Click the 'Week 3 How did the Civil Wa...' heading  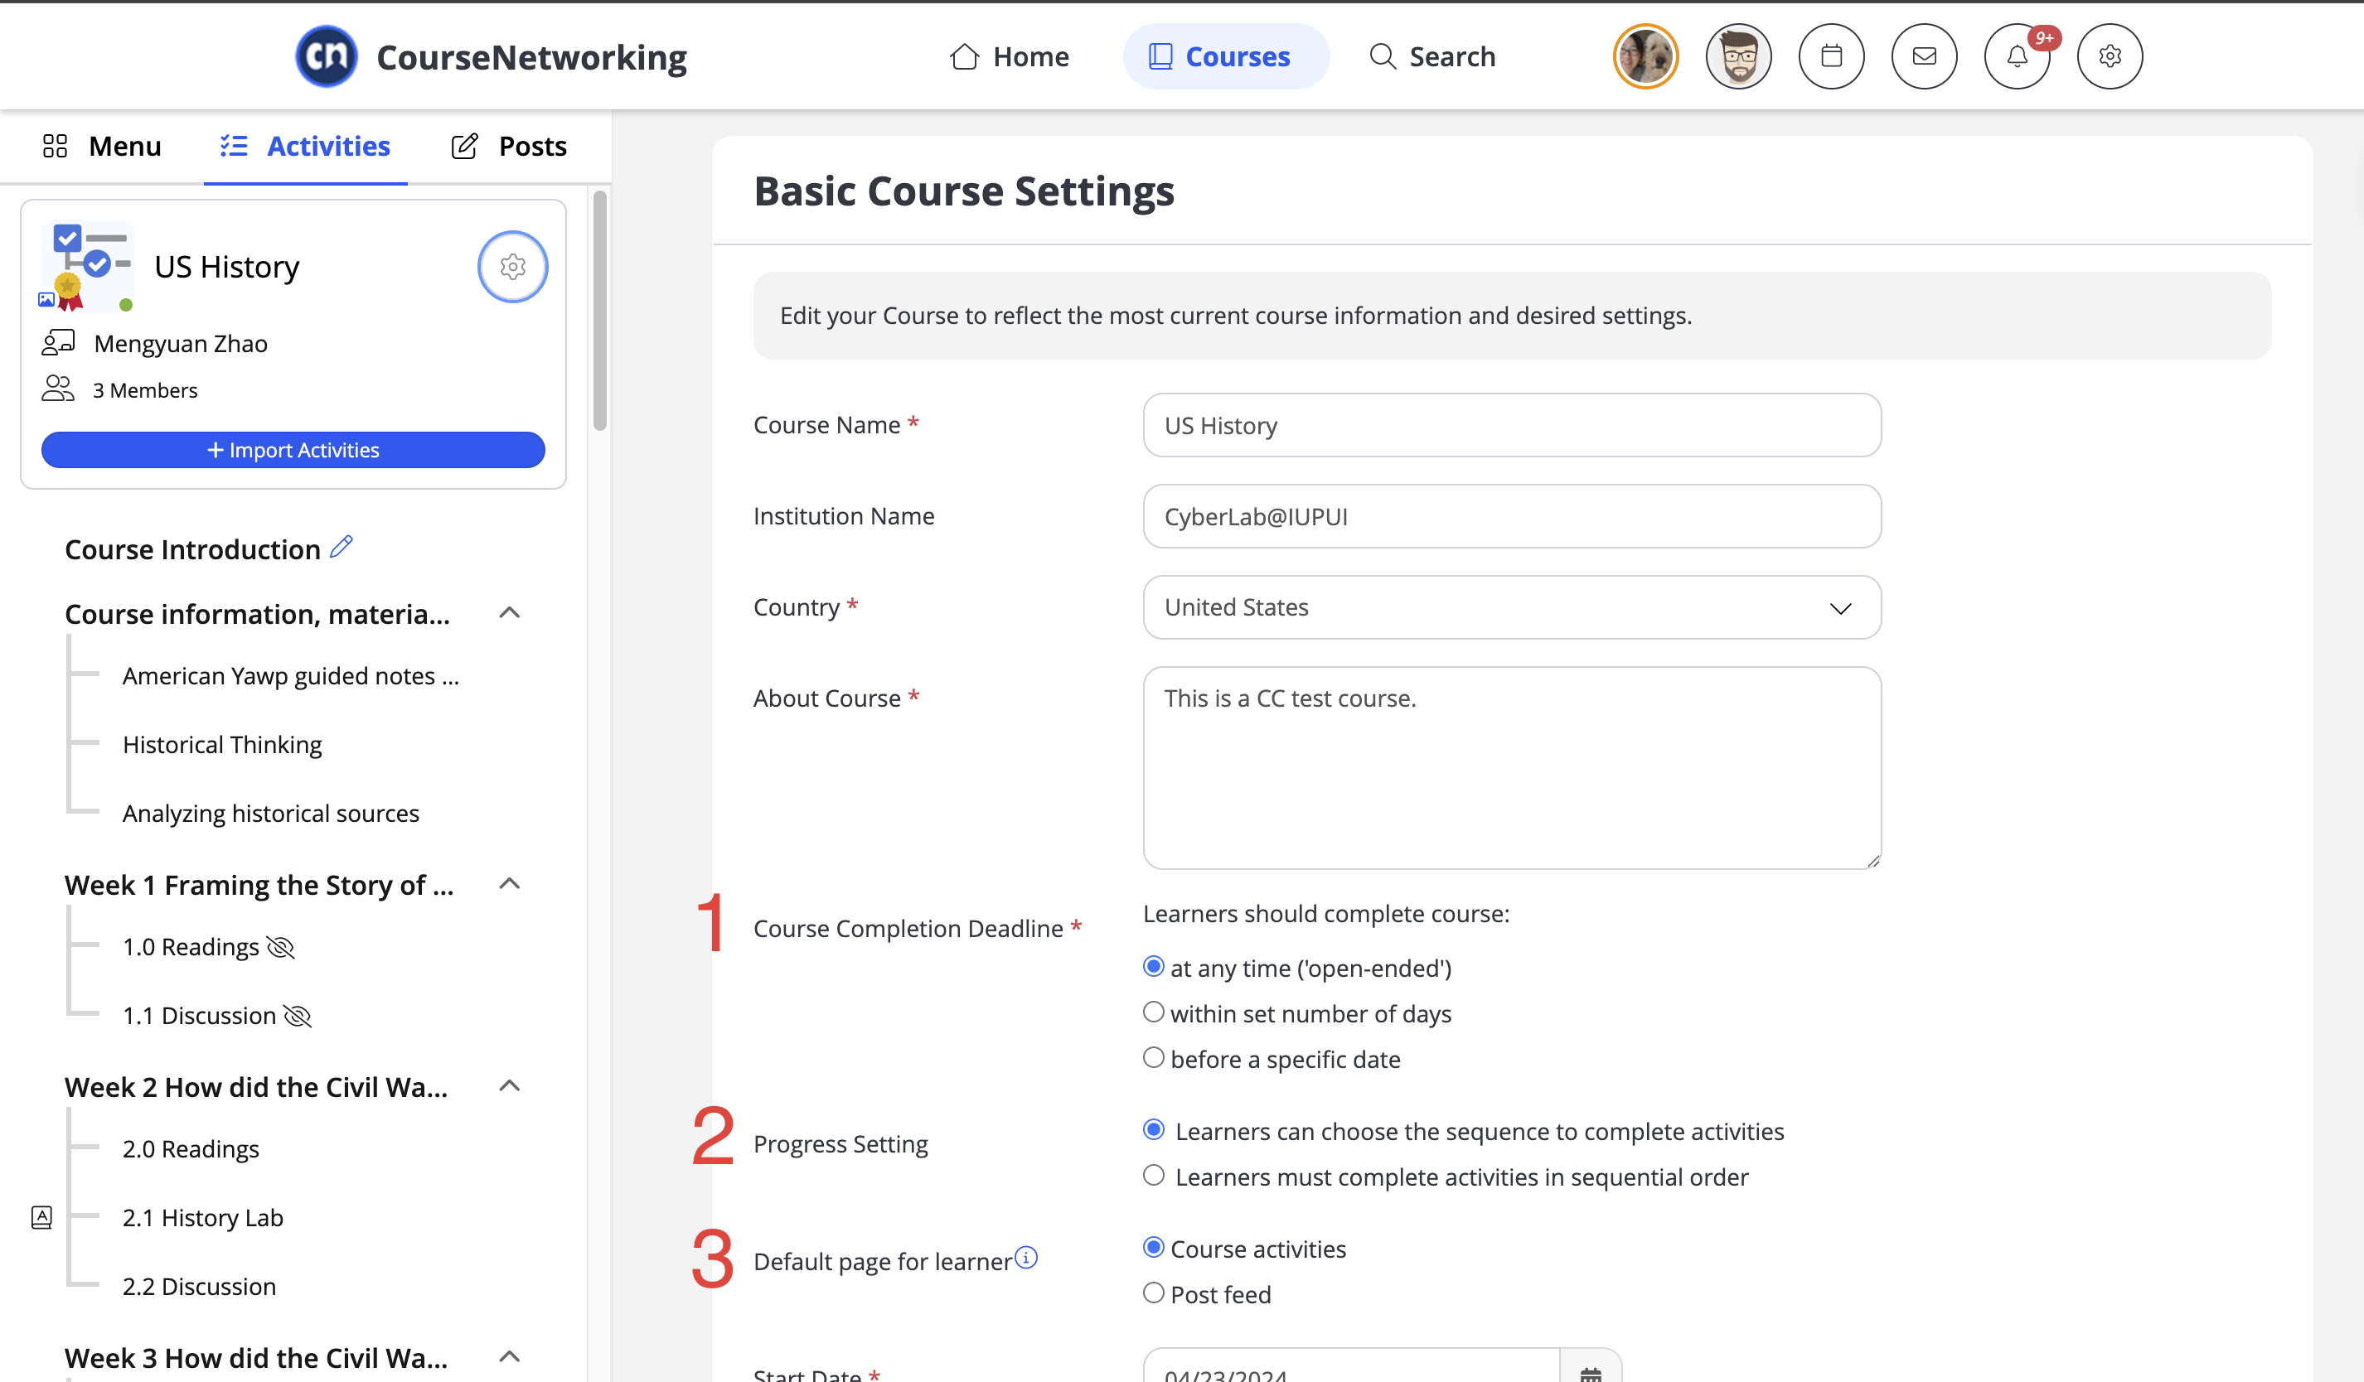coord(256,1358)
